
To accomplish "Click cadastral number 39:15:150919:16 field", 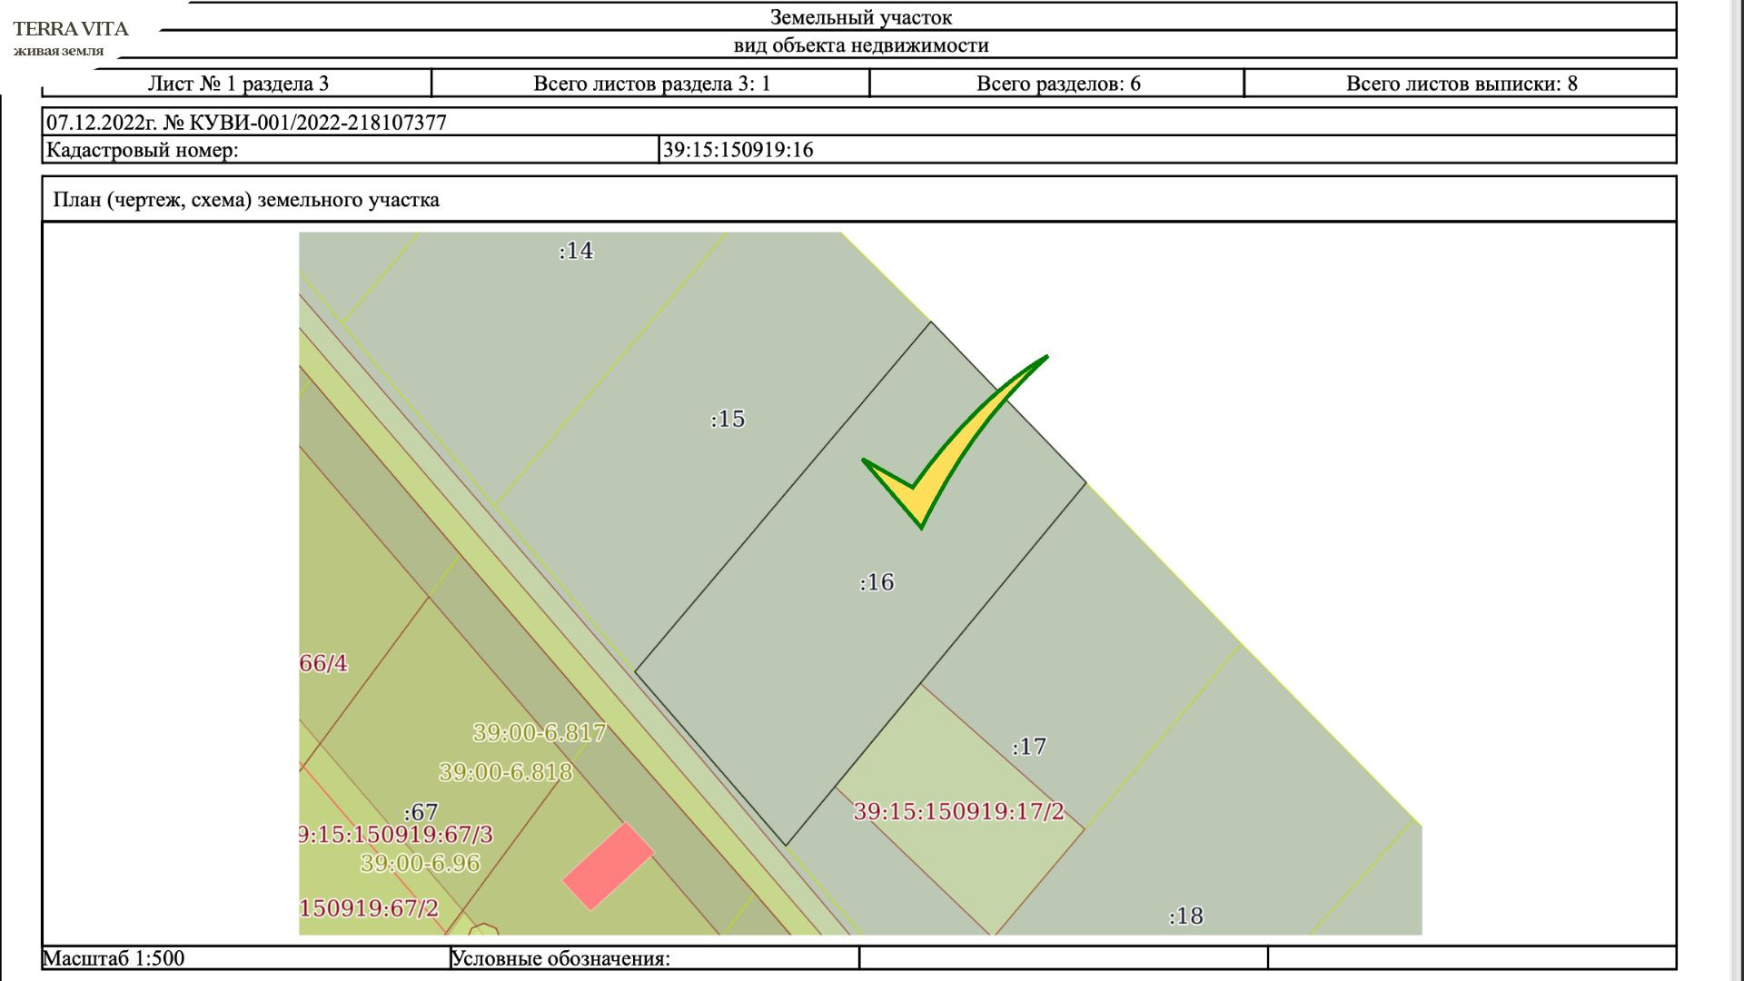I will coord(738,150).
